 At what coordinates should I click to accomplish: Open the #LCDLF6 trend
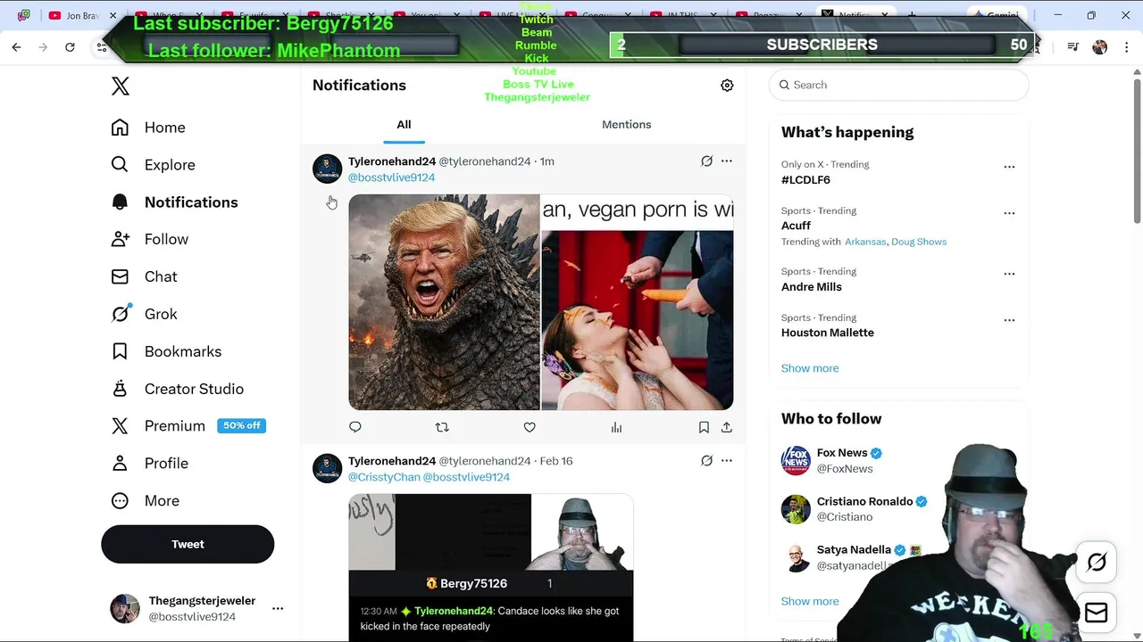pos(805,180)
